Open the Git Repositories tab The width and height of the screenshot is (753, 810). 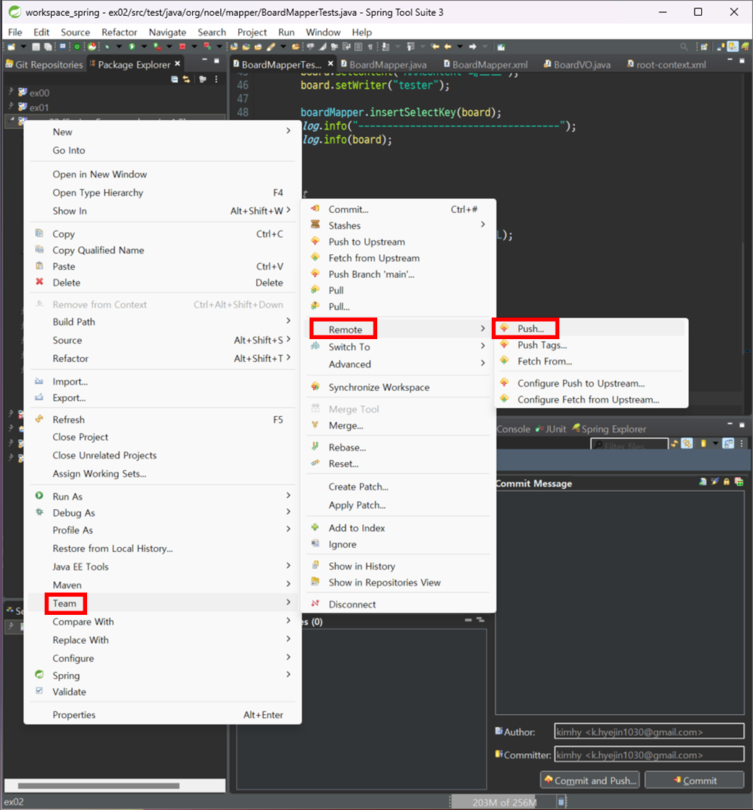[43, 65]
